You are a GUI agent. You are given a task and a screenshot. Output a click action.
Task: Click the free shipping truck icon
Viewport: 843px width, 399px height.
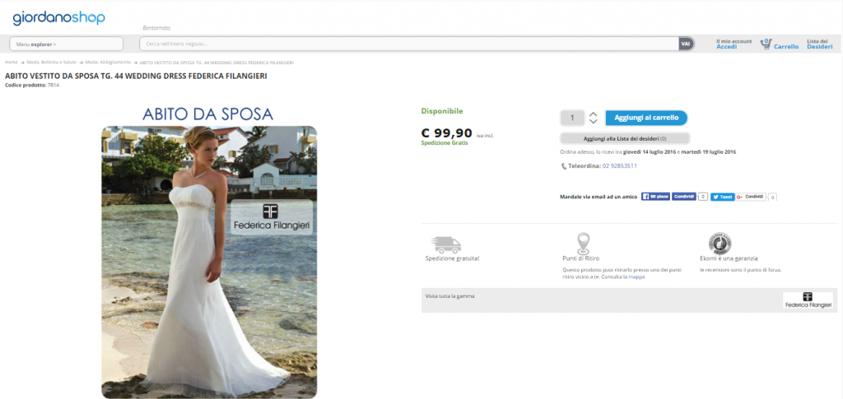coord(447,245)
